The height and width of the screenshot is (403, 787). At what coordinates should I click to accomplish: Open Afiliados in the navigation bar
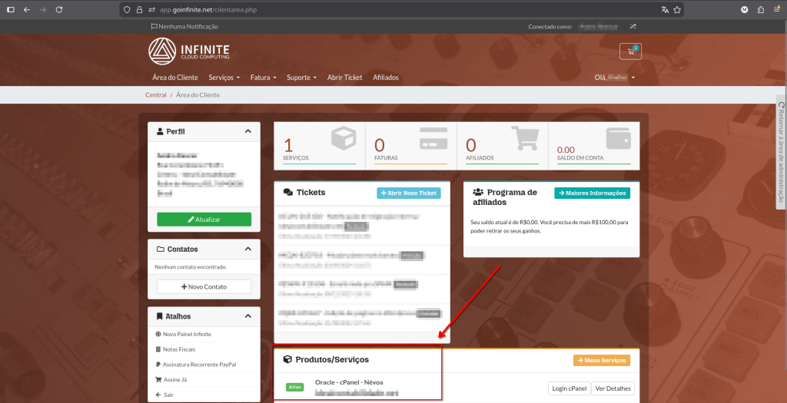pyautogui.click(x=386, y=78)
